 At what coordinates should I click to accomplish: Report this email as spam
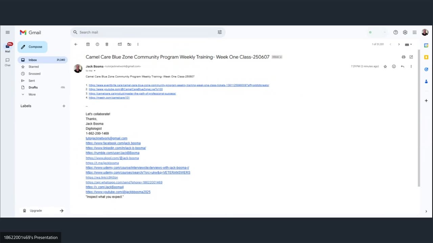point(97,44)
